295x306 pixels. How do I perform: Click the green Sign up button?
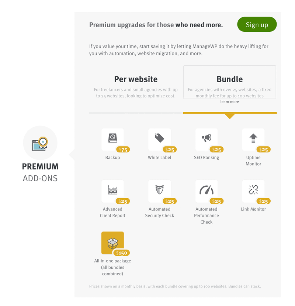257,24
